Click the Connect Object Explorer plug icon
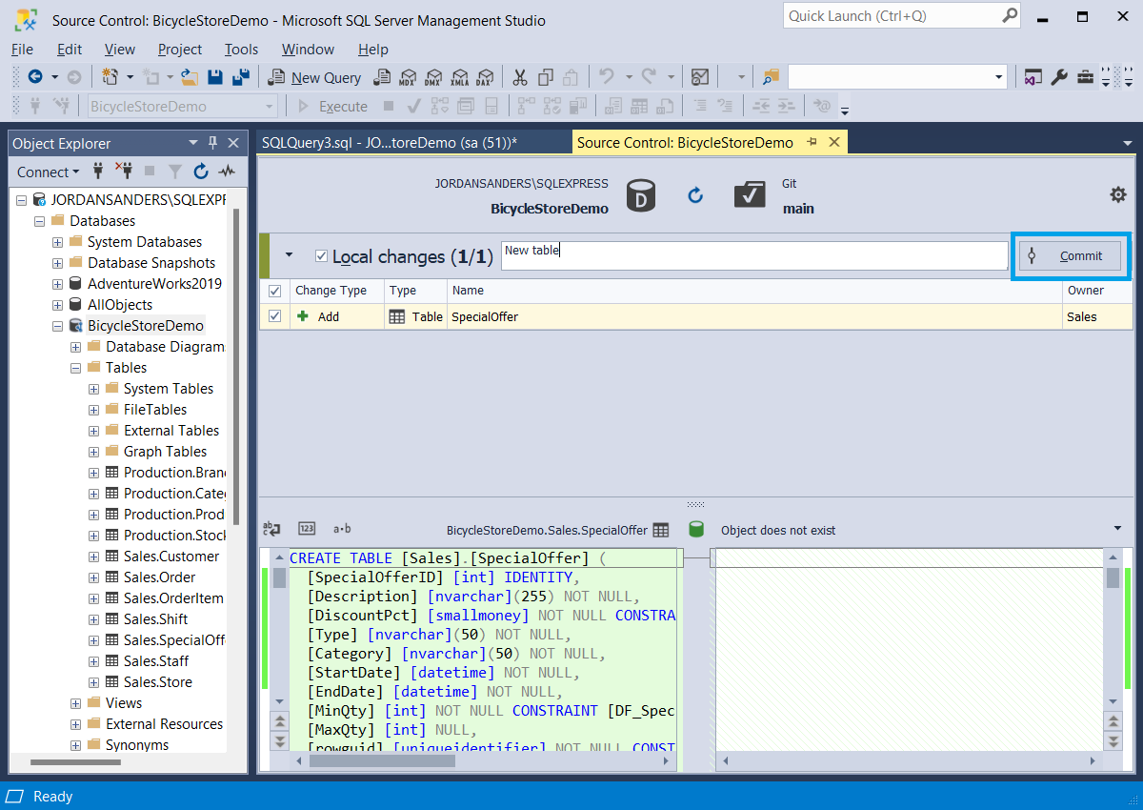Screen dimensions: 1143x810 coord(97,172)
